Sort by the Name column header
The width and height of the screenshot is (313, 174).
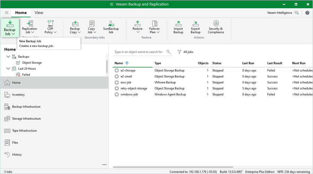(x=119, y=63)
